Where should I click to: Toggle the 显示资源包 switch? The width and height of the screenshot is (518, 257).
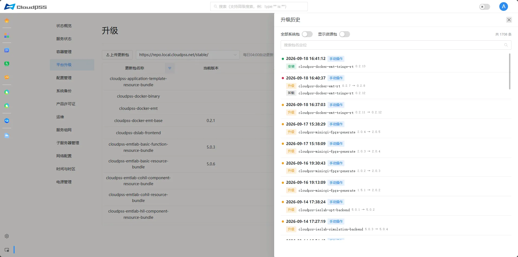tap(345, 34)
